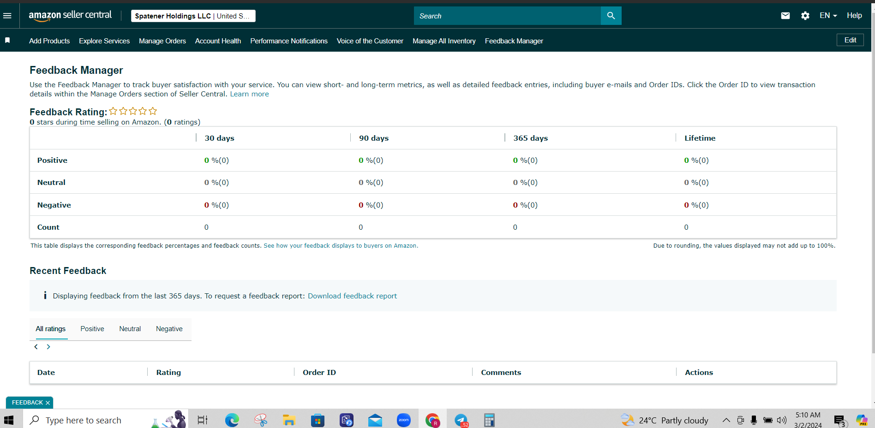The width and height of the screenshot is (875, 428).
Task: Open Microsoft Store from taskbar
Action: pos(318,420)
